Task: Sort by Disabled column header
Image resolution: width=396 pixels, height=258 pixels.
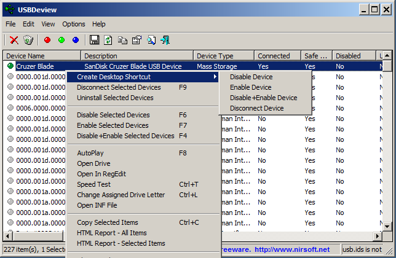Action: [x=354, y=56]
